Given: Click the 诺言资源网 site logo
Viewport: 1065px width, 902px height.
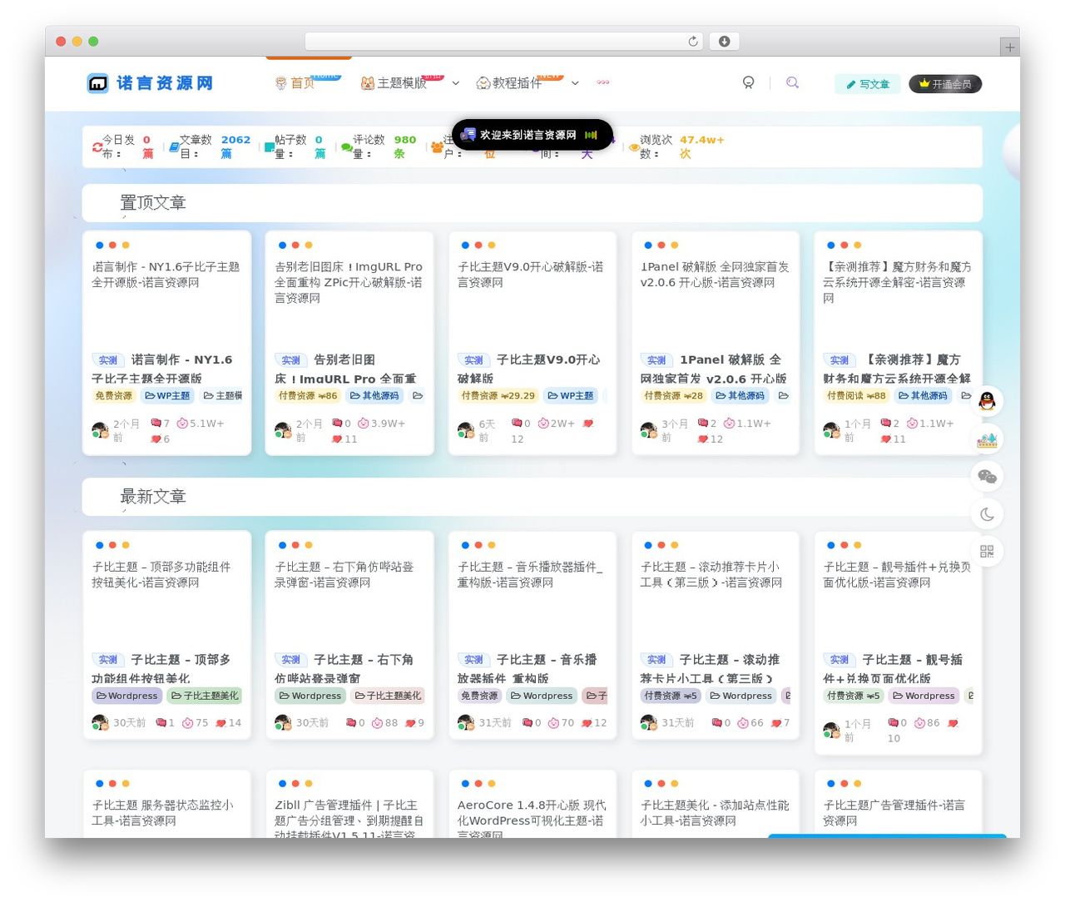Looking at the screenshot, I should point(150,83).
